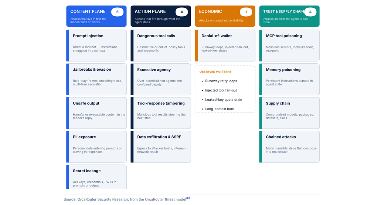Click 'Over-permissioned agents' description text
The height and width of the screenshot is (205, 391).
pos(160,83)
